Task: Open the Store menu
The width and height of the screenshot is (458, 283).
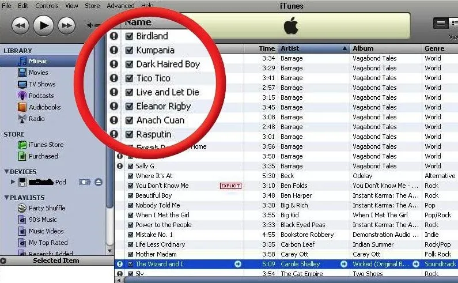Action: (x=92, y=6)
